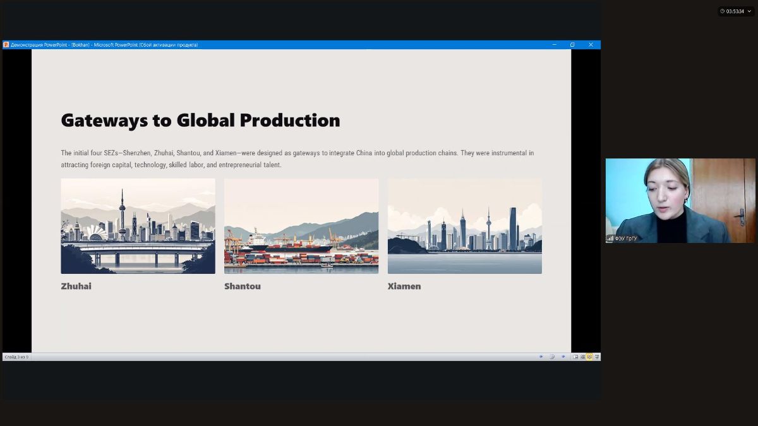Start Slide Show view from status bar
The image size is (758, 426).
click(597, 357)
